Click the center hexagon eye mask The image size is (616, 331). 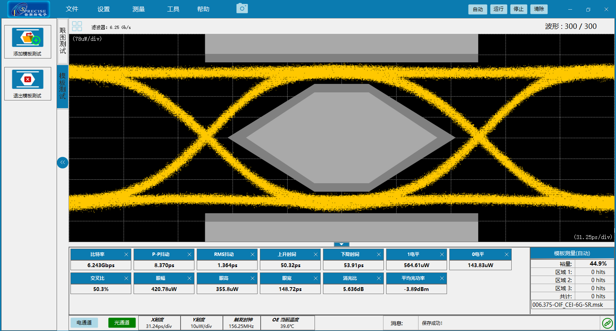coord(341,137)
